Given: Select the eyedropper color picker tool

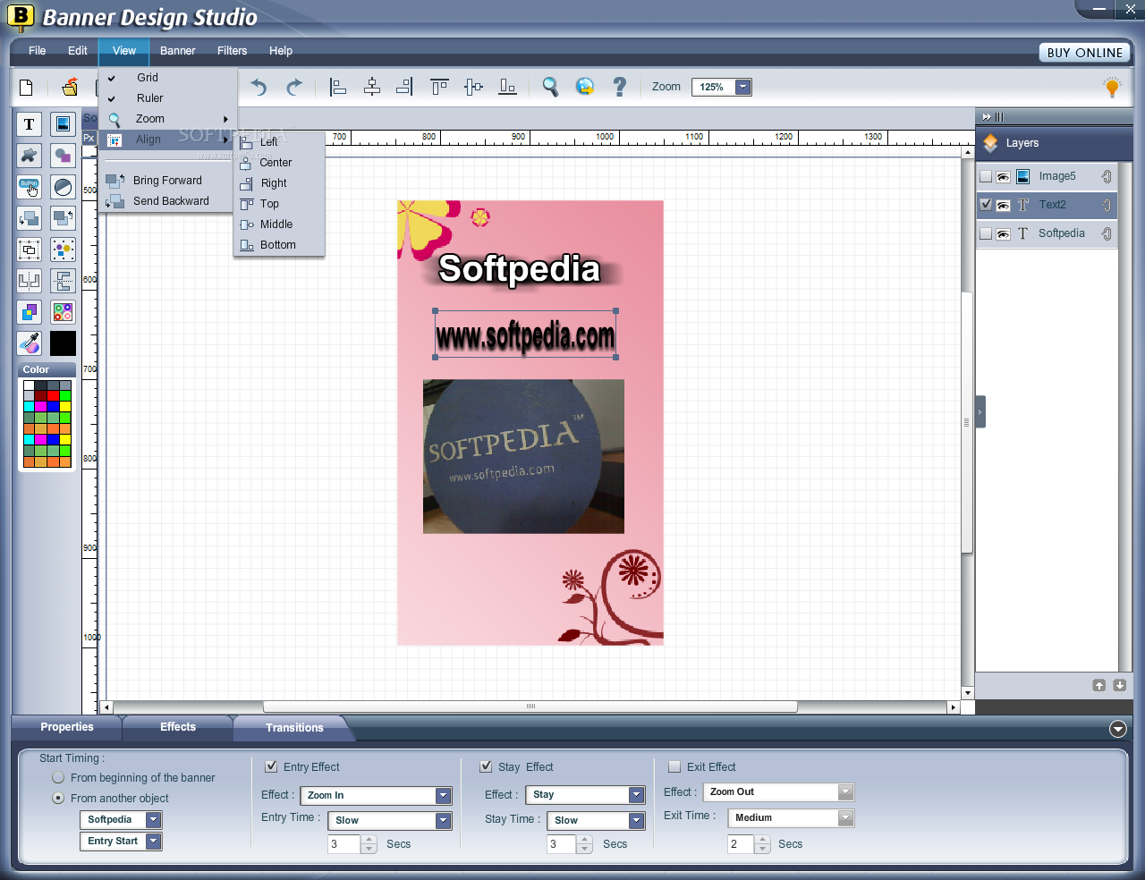Looking at the screenshot, I should [x=30, y=343].
